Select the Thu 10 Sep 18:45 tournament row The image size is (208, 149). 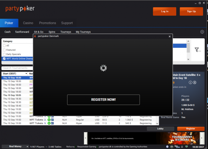(17, 106)
